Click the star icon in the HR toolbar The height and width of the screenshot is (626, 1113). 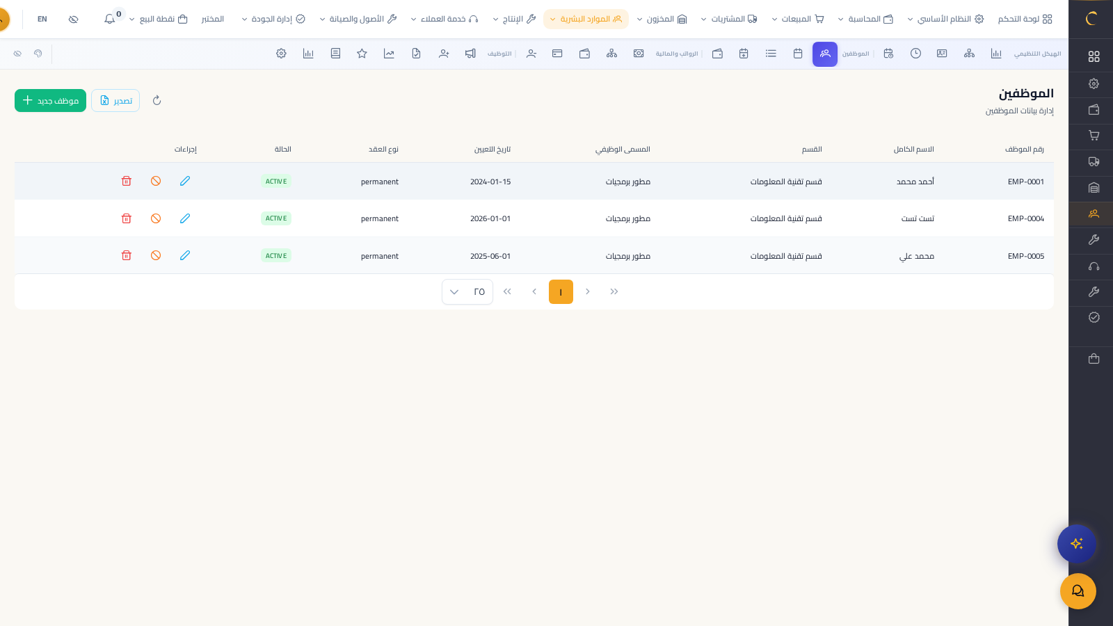coord(362,54)
